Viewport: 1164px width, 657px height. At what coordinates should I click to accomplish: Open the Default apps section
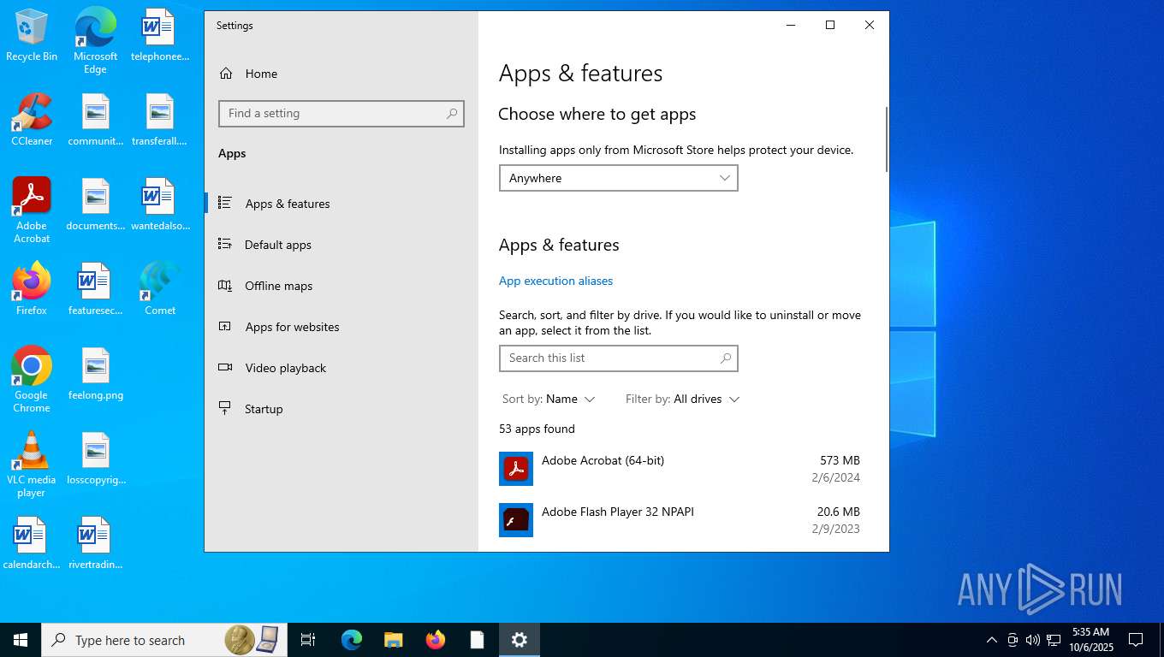[341, 245]
